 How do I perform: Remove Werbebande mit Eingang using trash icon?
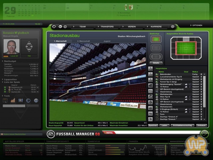(201, 79)
